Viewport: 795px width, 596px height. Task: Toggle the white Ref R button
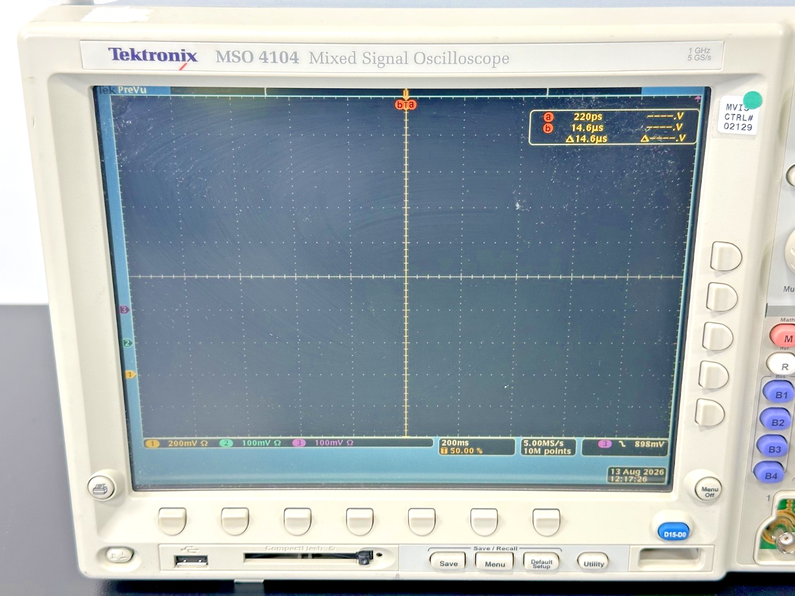point(782,365)
